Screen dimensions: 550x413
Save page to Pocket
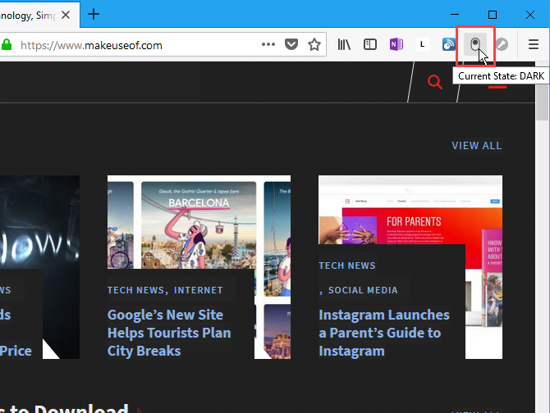tap(291, 44)
